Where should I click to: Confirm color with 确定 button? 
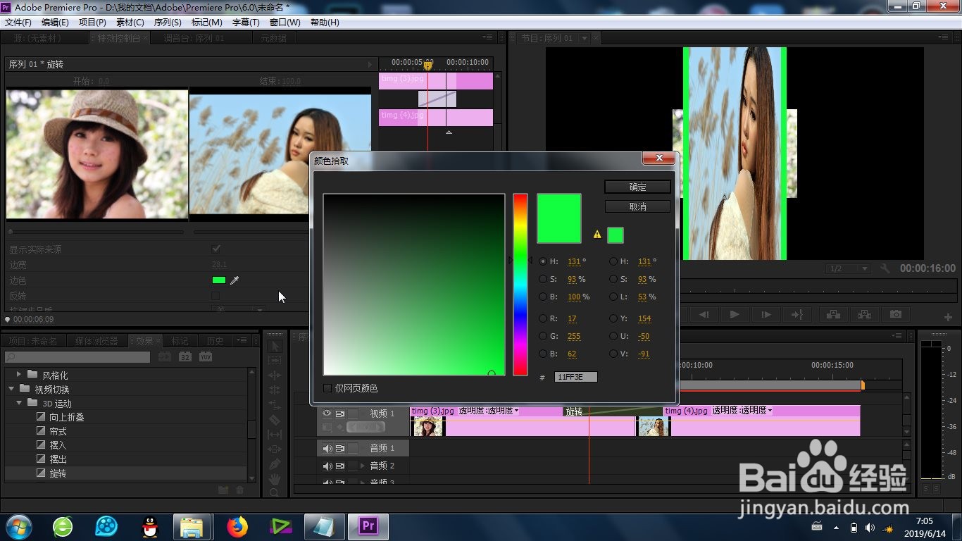pos(637,187)
